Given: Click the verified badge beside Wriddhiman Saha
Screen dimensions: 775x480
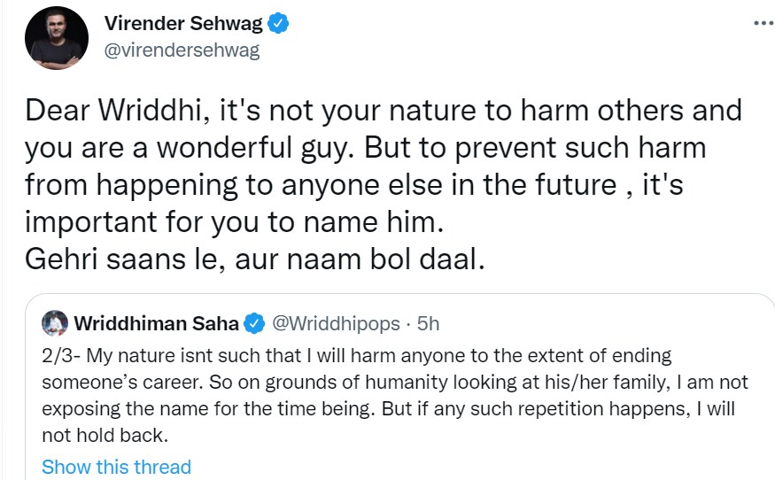Looking at the screenshot, I should click(x=255, y=323).
